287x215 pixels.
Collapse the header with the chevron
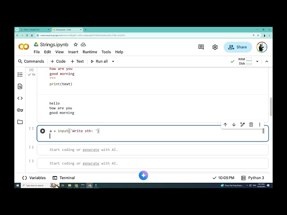(x=267, y=61)
